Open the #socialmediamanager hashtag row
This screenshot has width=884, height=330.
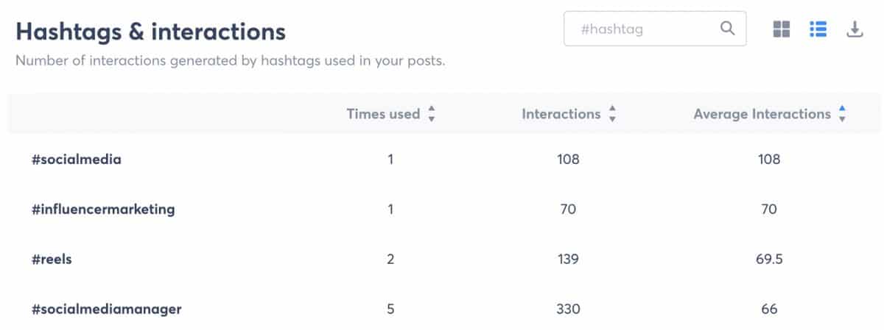107,309
